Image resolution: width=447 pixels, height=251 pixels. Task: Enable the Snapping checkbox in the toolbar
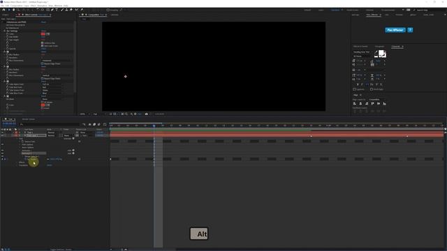pyautogui.click(x=108, y=10)
